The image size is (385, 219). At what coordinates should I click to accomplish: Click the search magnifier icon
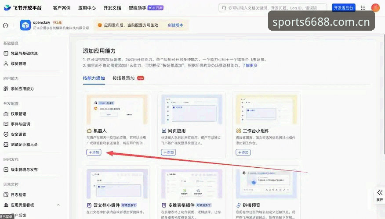(224, 8)
